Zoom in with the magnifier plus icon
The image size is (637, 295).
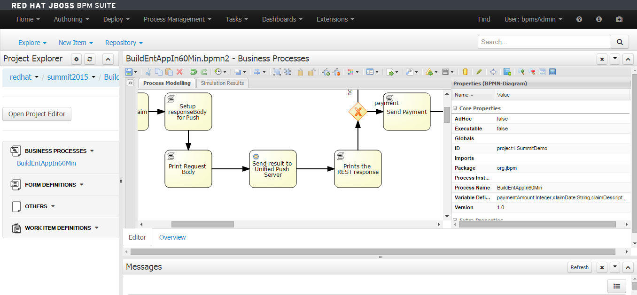[521, 72]
